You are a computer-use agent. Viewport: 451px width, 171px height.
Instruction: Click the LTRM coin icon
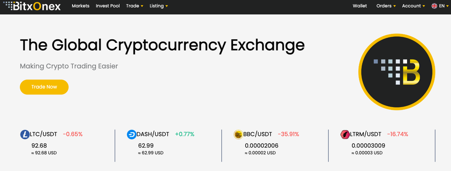coord(345,134)
